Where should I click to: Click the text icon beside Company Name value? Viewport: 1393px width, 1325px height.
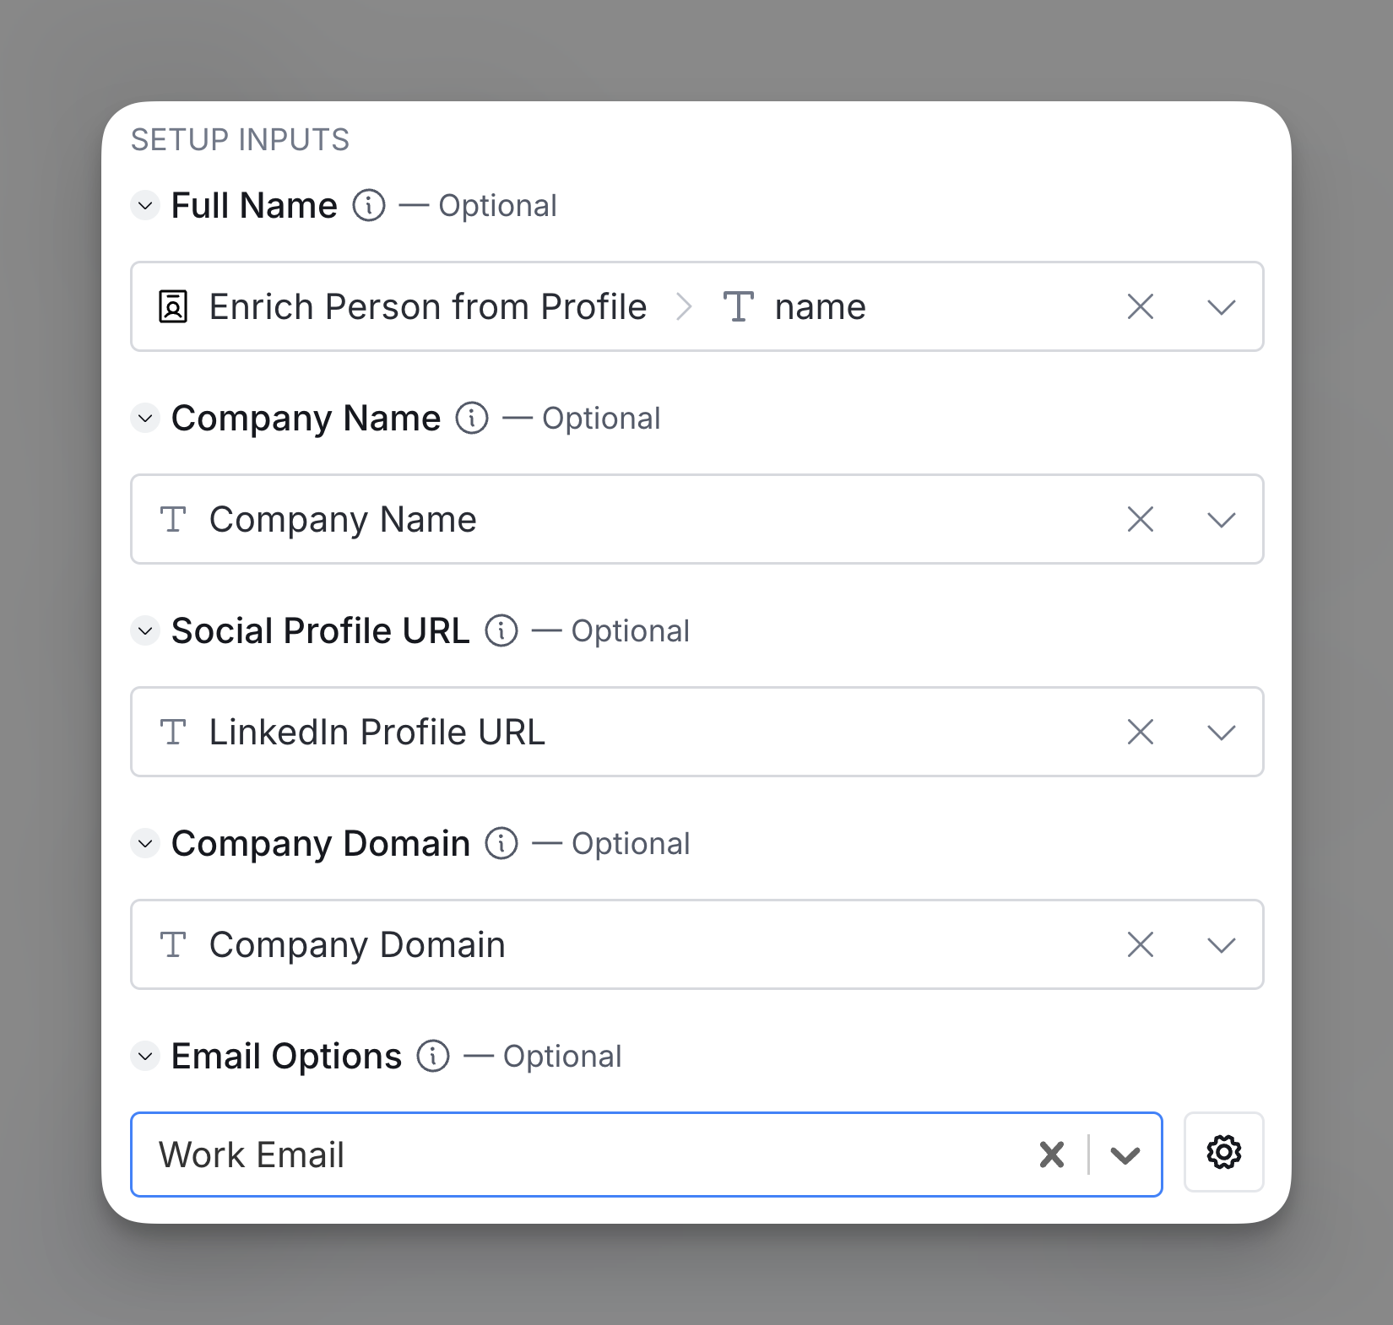click(x=173, y=519)
